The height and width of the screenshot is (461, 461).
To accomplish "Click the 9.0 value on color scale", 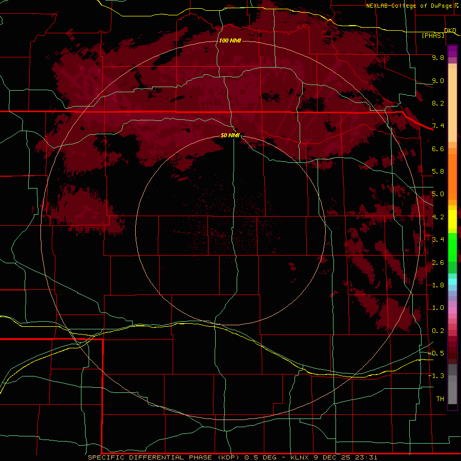I will coord(438,80).
